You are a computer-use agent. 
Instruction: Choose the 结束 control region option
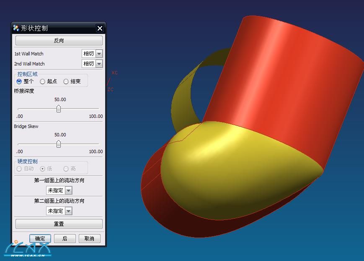click(x=66, y=81)
